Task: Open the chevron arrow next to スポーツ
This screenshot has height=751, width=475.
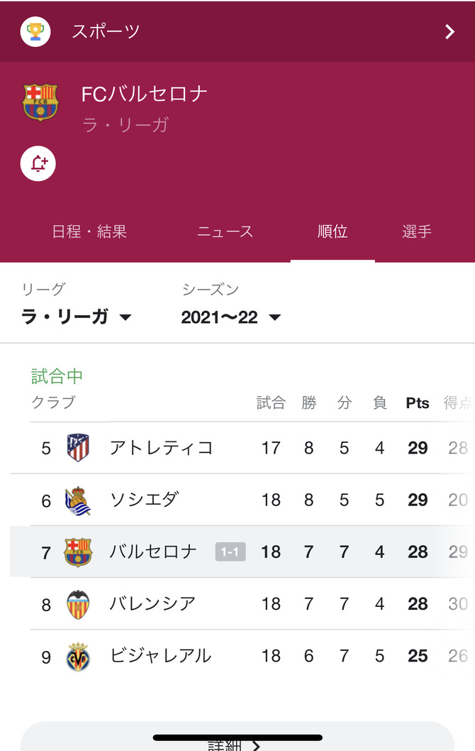Action: coord(449,32)
